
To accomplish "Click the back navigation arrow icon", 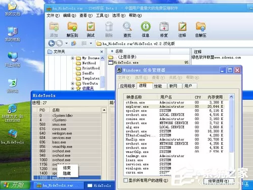I will [x=52, y=44].
